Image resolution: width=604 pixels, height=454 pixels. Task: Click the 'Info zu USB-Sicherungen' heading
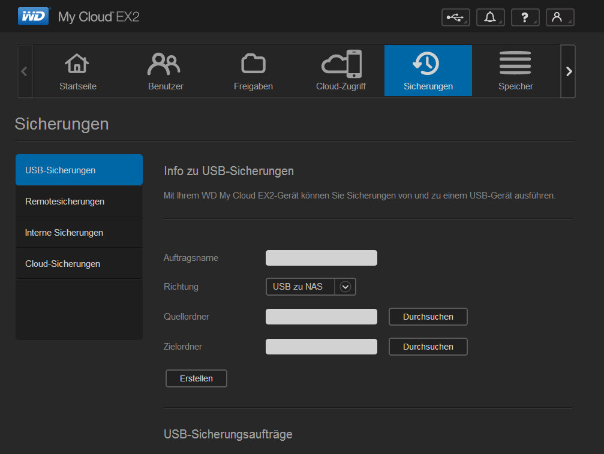point(229,171)
